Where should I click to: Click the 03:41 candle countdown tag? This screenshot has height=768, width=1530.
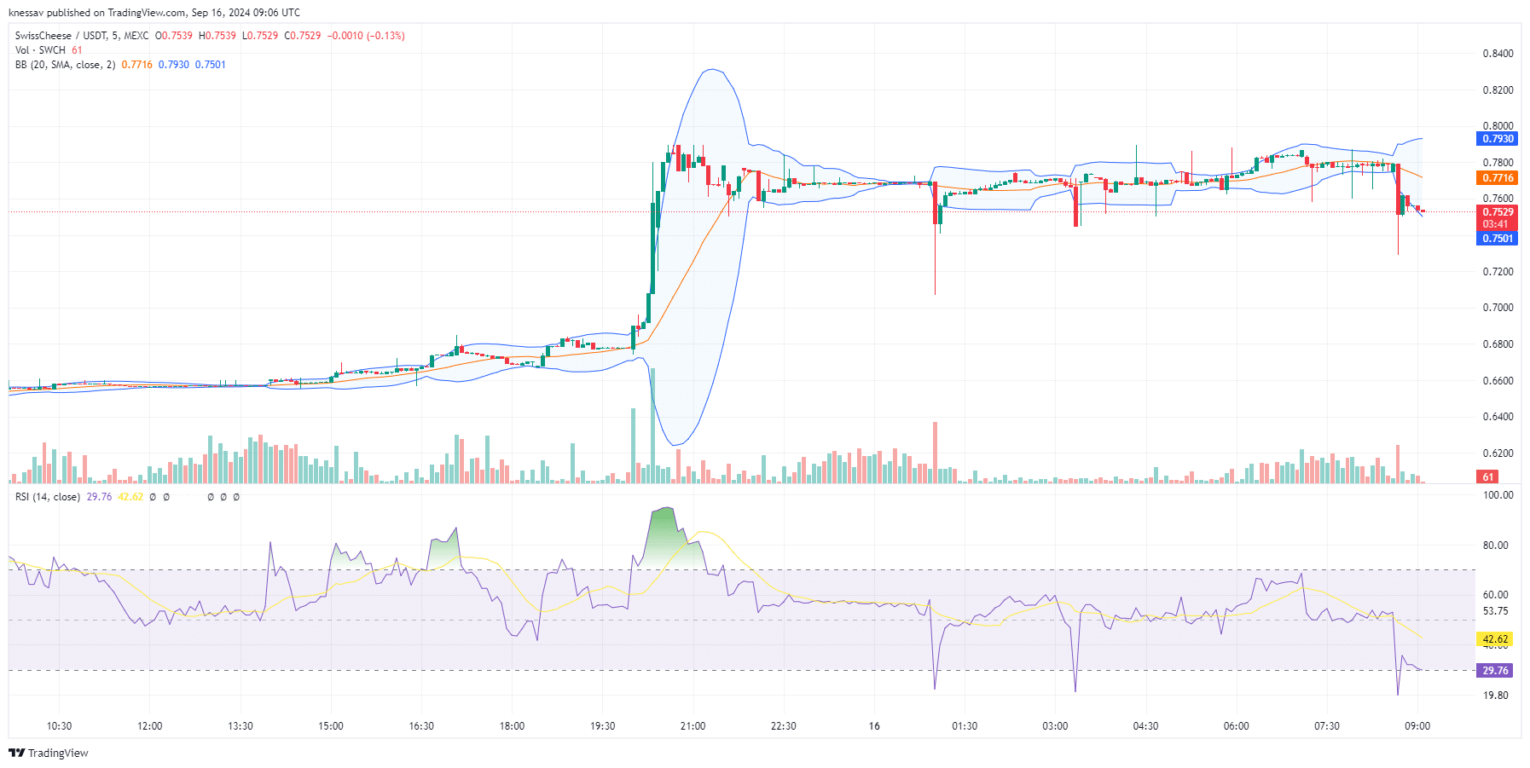pyautogui.click(x=1497, y=224)
